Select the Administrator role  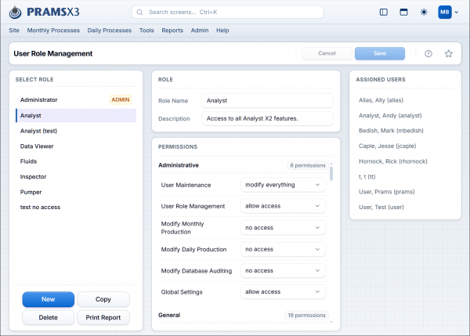coord(76,99)
